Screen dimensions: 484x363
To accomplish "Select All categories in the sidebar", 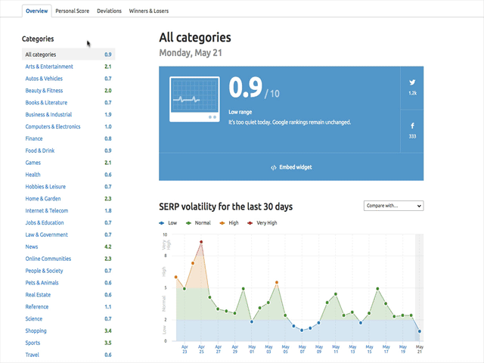I will [x=41, y=54].
